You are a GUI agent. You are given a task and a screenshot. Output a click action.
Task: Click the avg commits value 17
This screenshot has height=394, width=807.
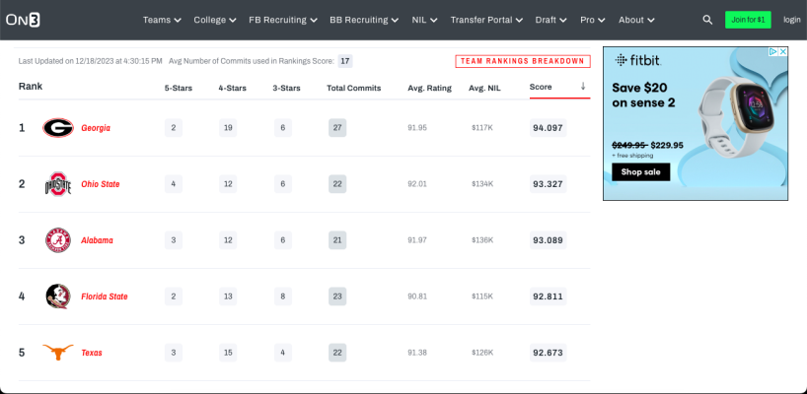click(x=345, y=61)
